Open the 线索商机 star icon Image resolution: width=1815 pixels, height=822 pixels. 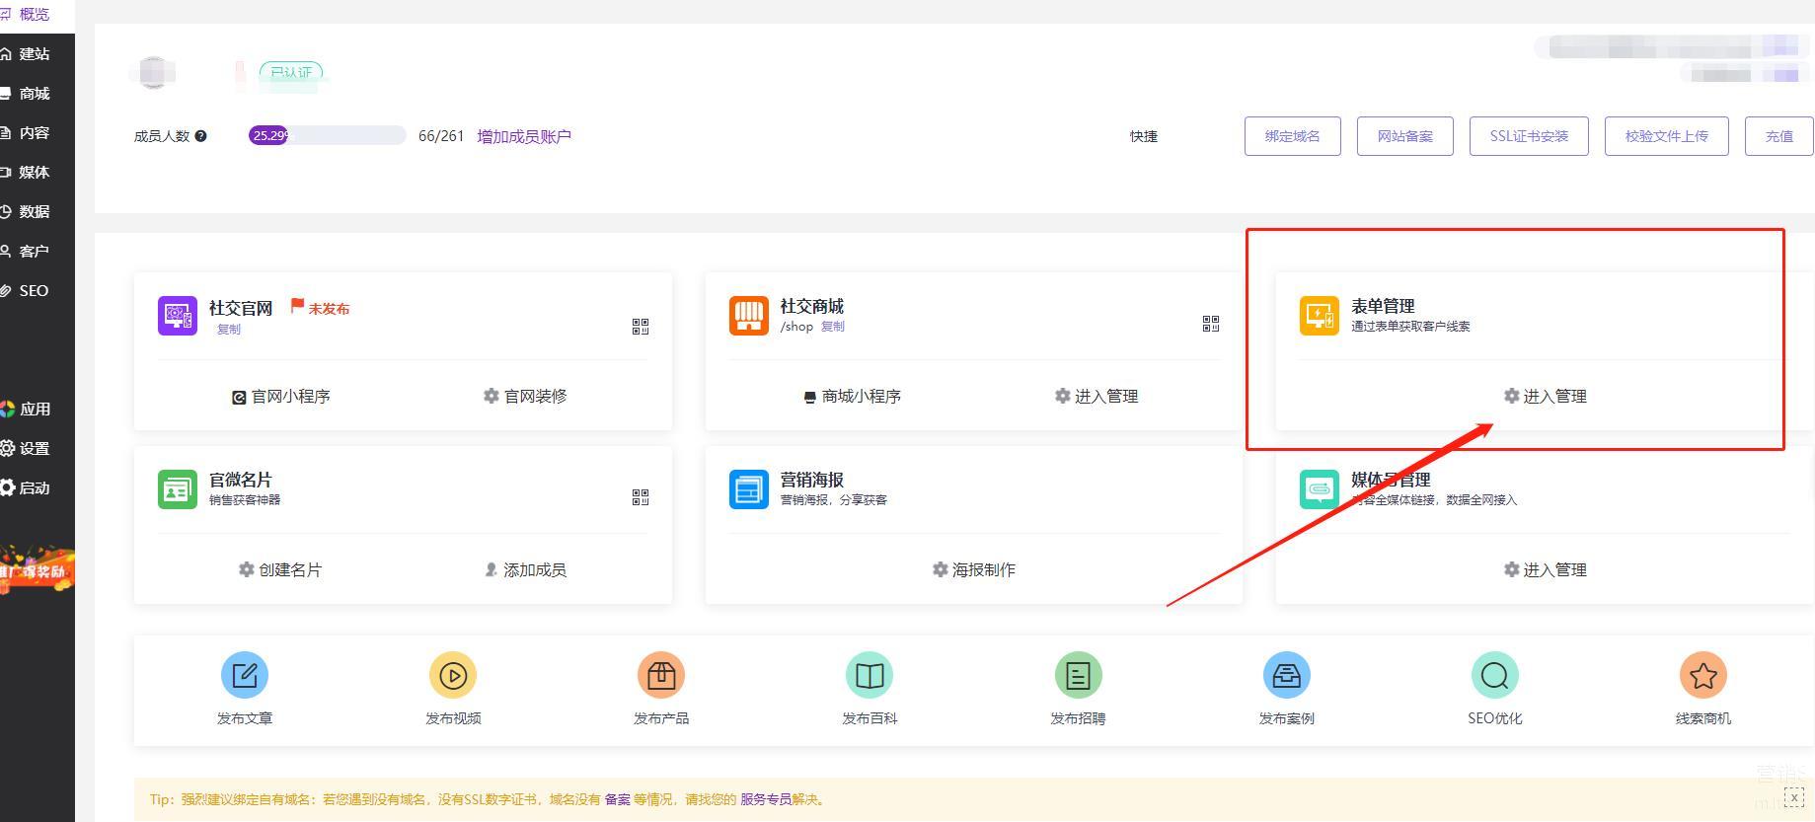(x=1702, y=676)
